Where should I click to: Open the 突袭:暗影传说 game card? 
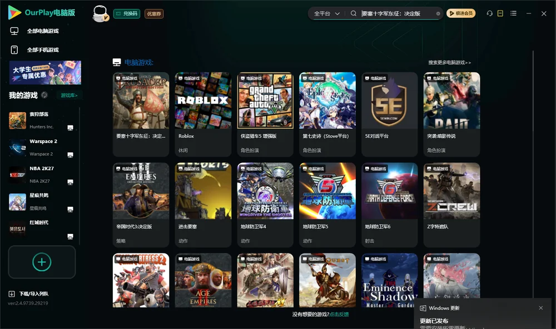[451, 114]
